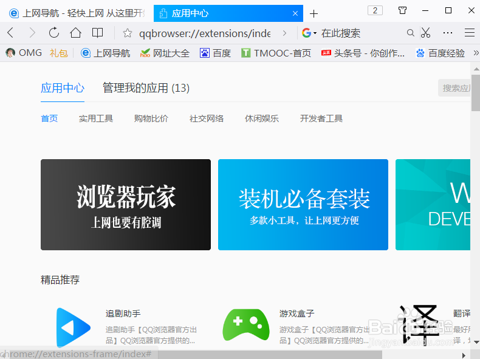Open the 译 translate app icon
This screenshot has width=480, height=359.
419,325
